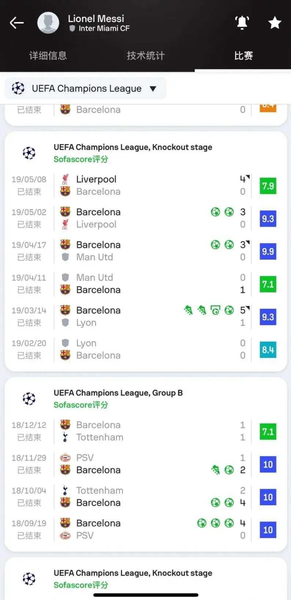
Task: Tap the penalty goal icon in Lyon match
Action: (x=216, y=310)
